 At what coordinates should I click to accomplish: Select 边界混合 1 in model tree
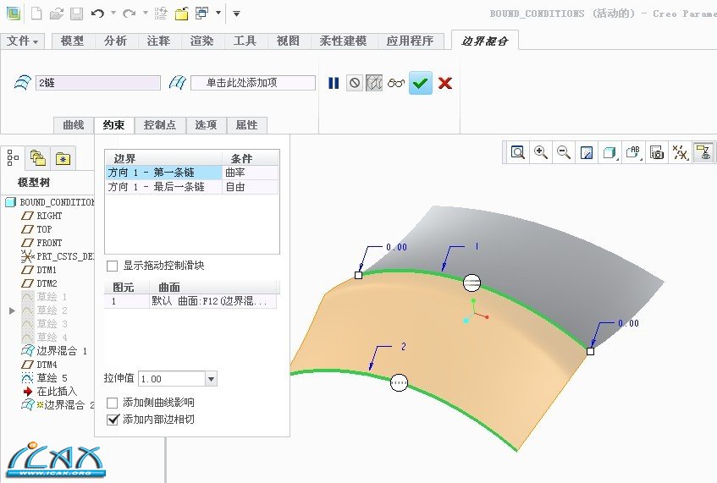point(54,351)
